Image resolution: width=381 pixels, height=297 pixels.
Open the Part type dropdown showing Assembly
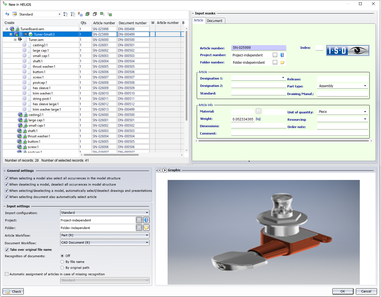click(365, 86)
